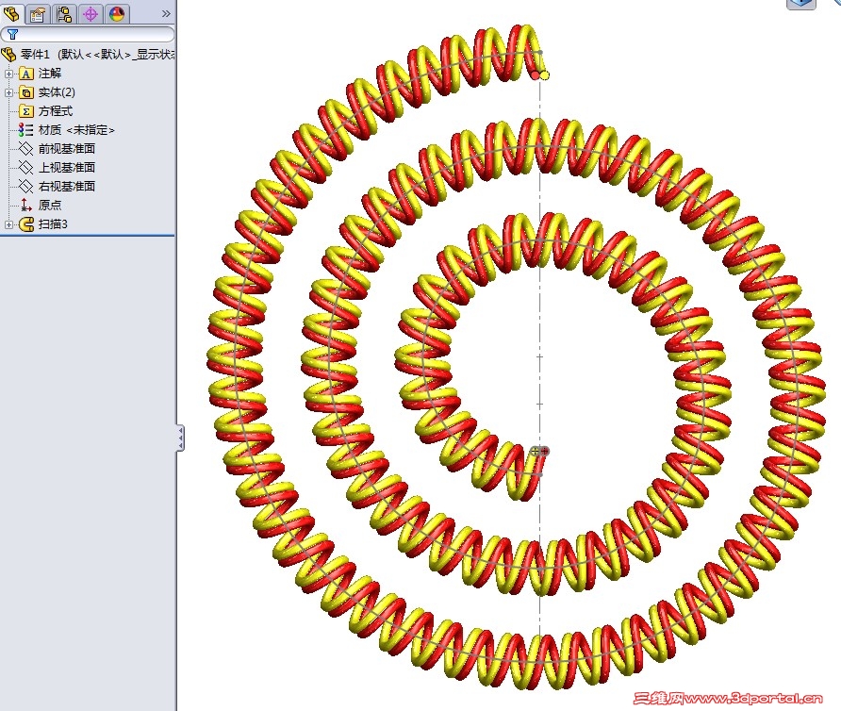
Task: Click the 零件1 part icon
Action: point(9,54)
